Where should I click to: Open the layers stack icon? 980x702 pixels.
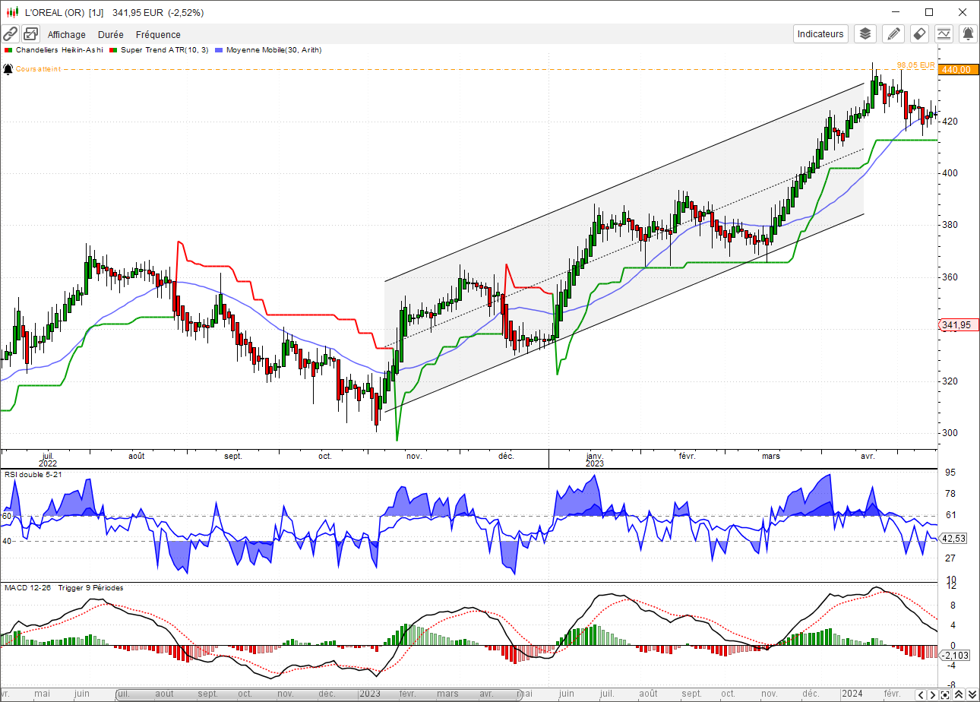click(865, 33)
